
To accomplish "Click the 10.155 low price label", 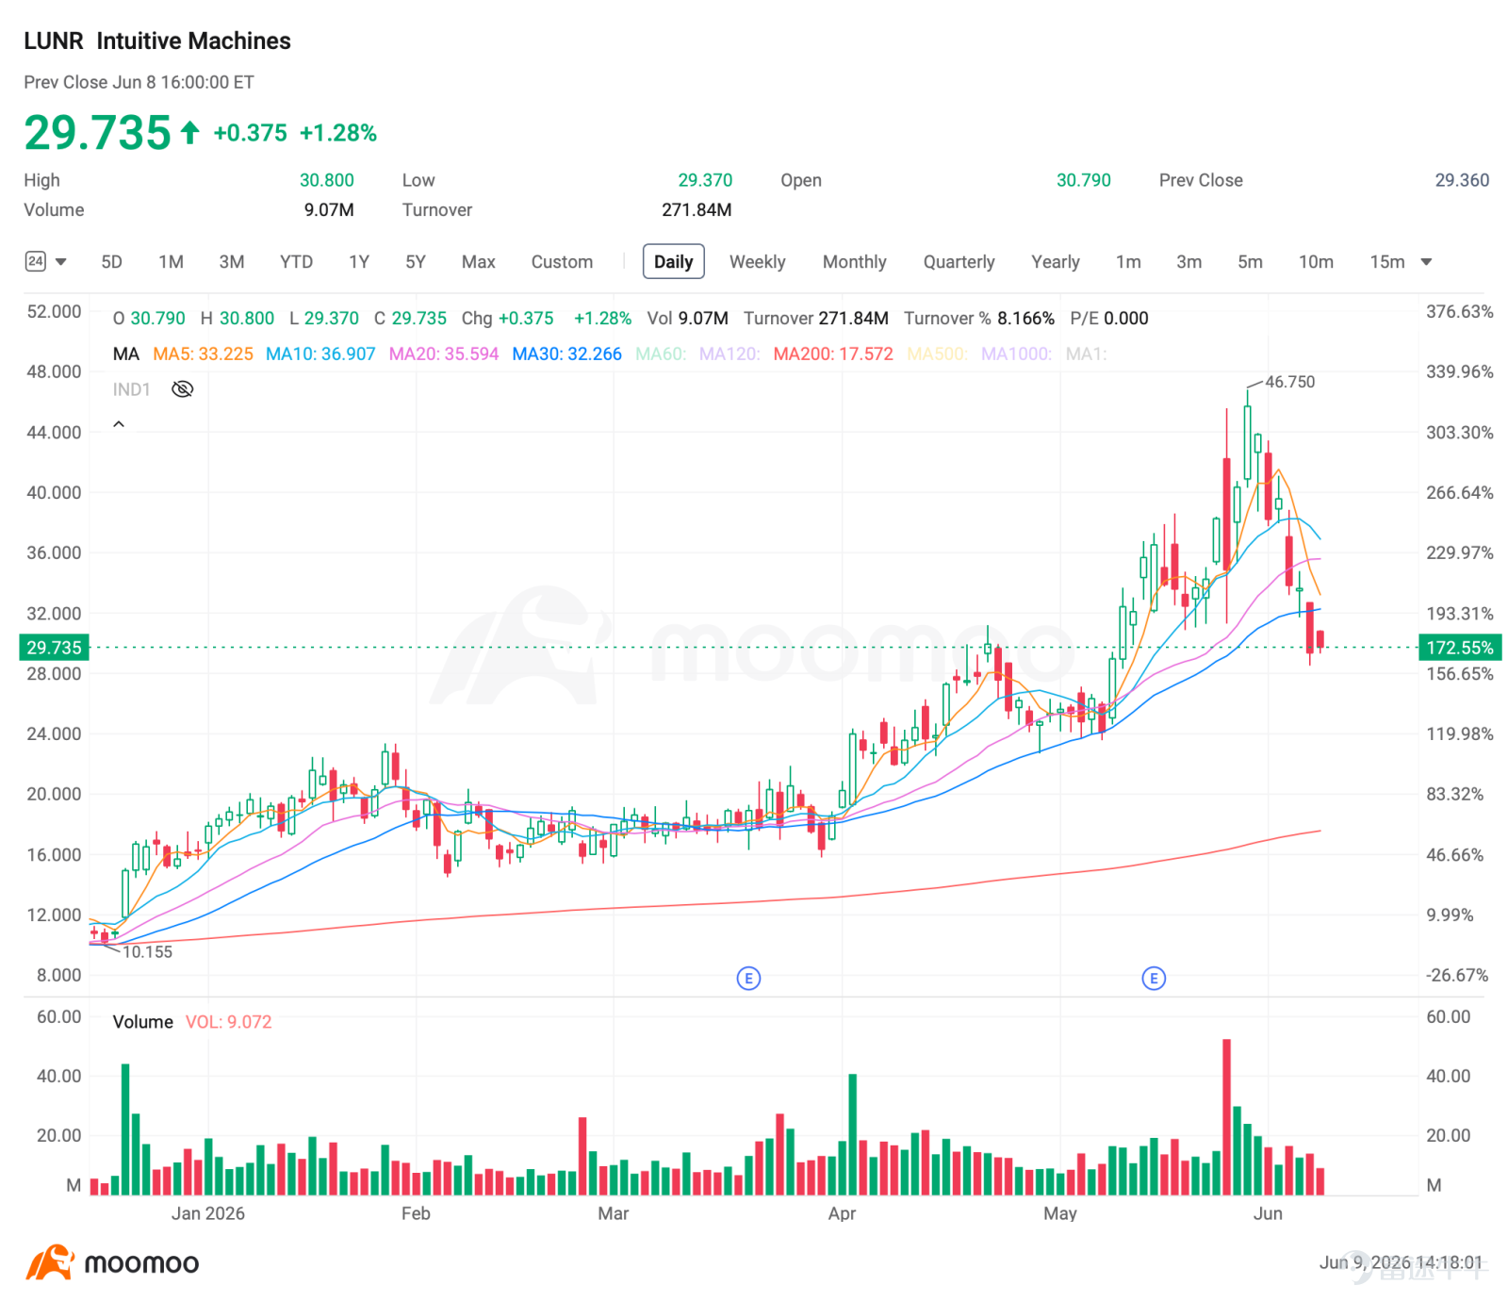I will (x=148, y=952).
